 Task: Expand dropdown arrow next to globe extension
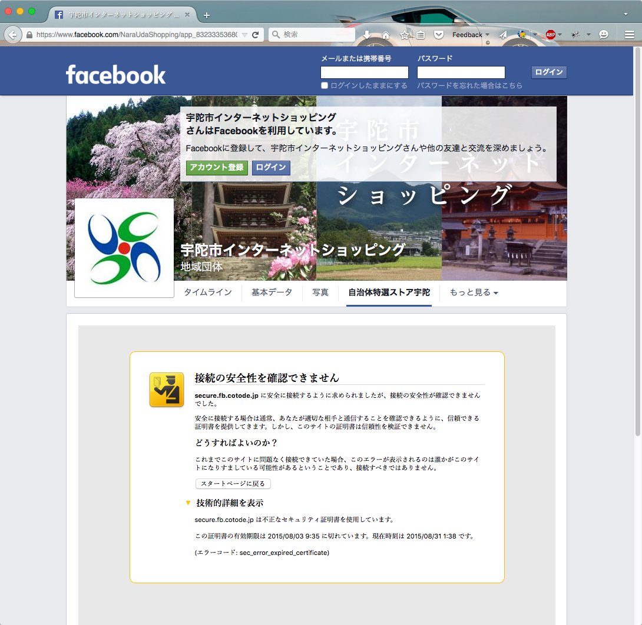pyautogui.click(x=535, y=35)
